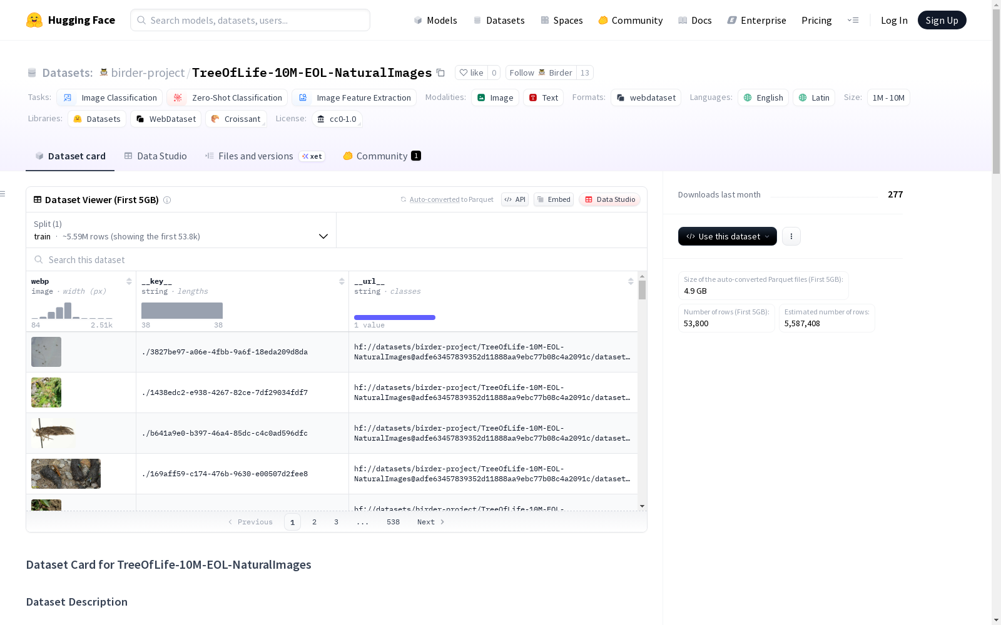1001x625 pixels.
Task: Go to Spaces
Action: click(x=562, y=20)
